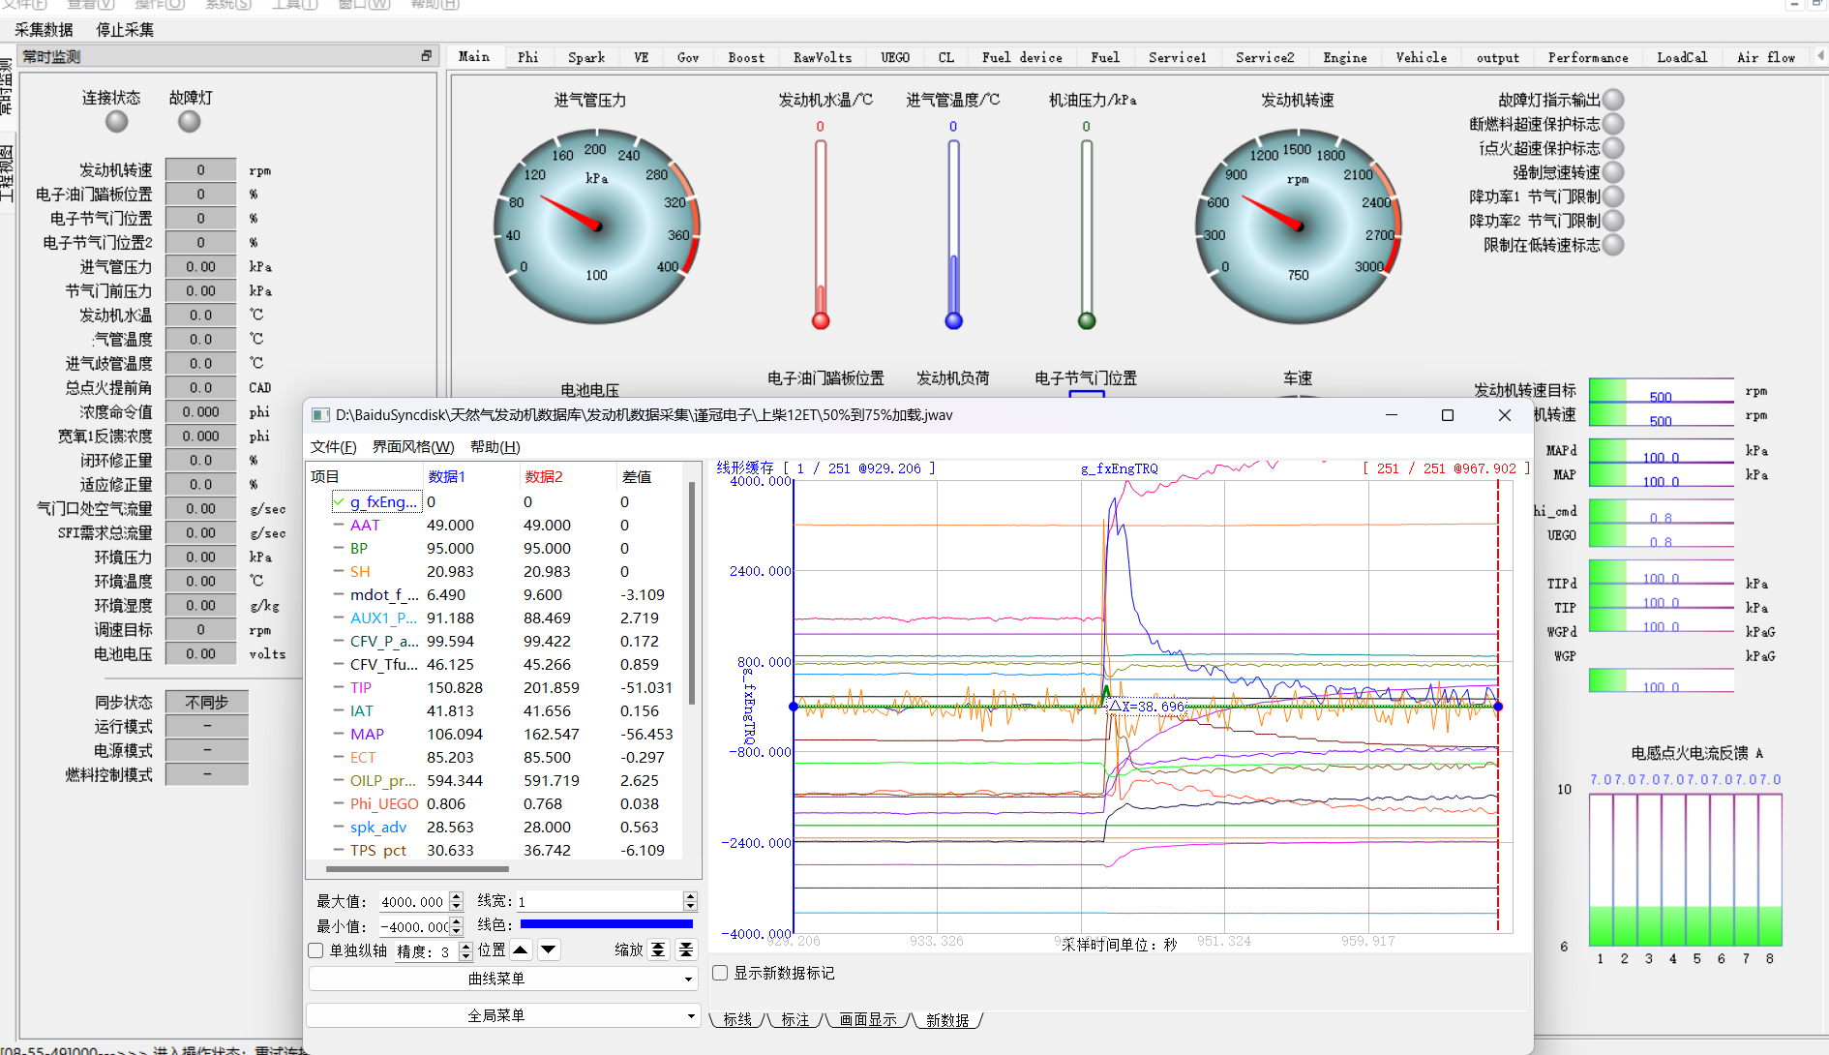Click the 缩放 zoom-expand icon button
Screen dimensions: 1829x1055
pos(658,949)
